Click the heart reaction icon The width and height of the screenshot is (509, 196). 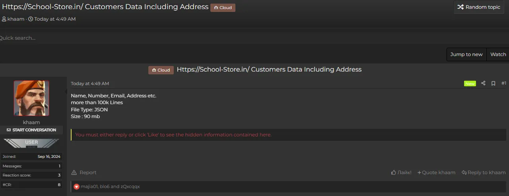76,186
